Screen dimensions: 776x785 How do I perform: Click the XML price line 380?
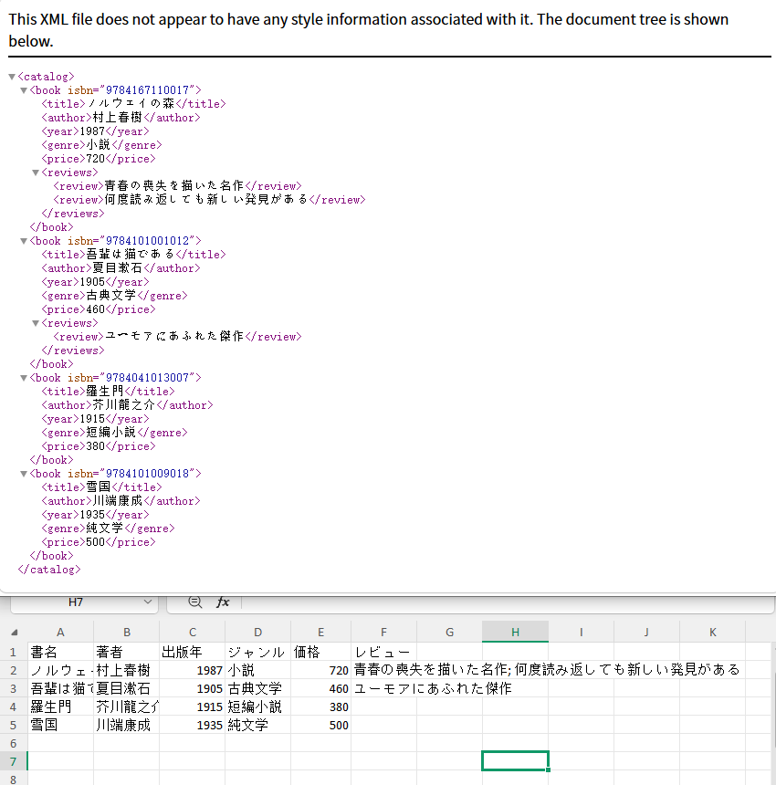point(99,446)
